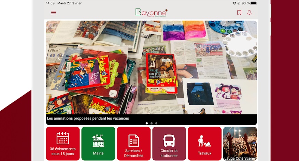Open Circuler et stationner tile
Viewport: 299px width, 161px height.
pos(169,144)
